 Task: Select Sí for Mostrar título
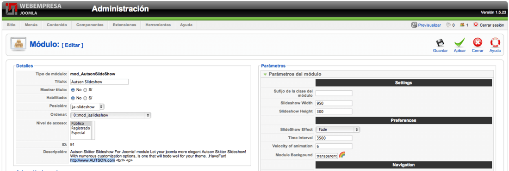[85, 90]
